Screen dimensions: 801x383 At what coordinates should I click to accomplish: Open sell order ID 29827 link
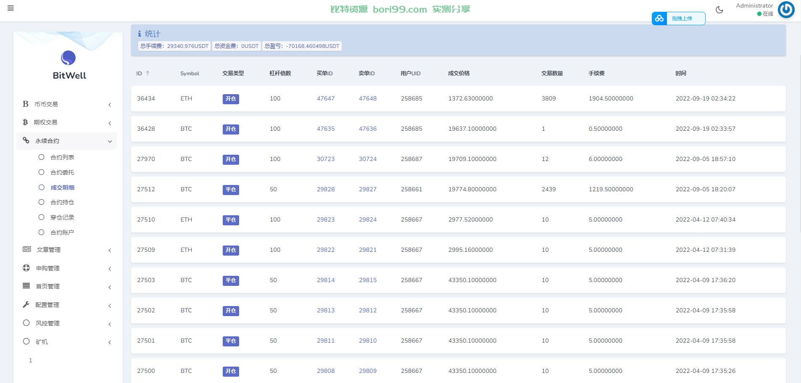(x=368, y=189)
